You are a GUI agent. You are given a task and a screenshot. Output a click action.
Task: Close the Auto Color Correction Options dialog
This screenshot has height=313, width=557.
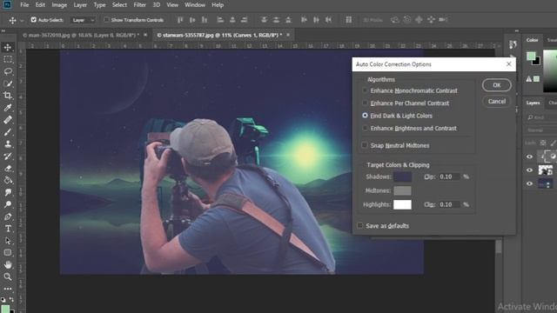508,63
